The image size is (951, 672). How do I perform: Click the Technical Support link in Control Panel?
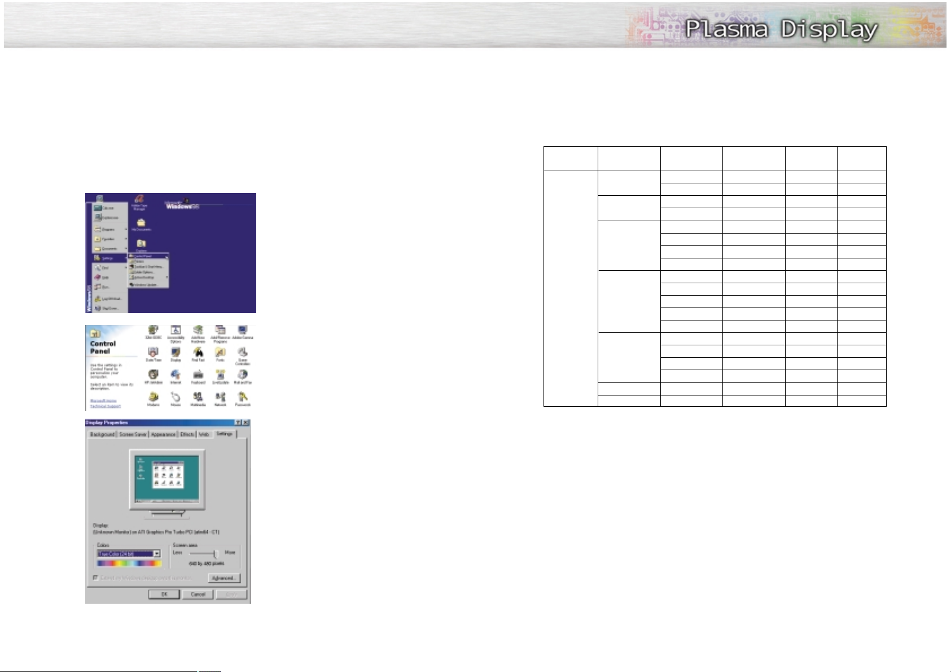click(x=106, y=406)
